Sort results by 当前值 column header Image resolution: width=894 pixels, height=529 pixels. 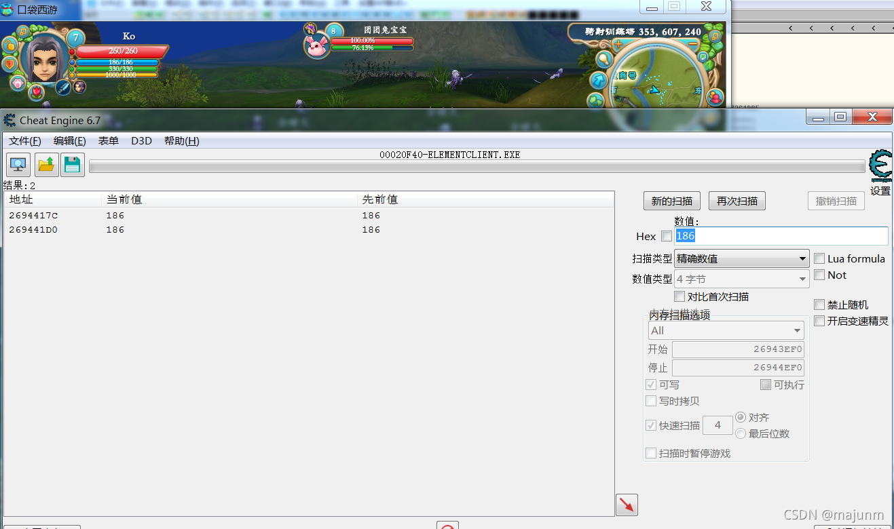click(x=229, y=199)
